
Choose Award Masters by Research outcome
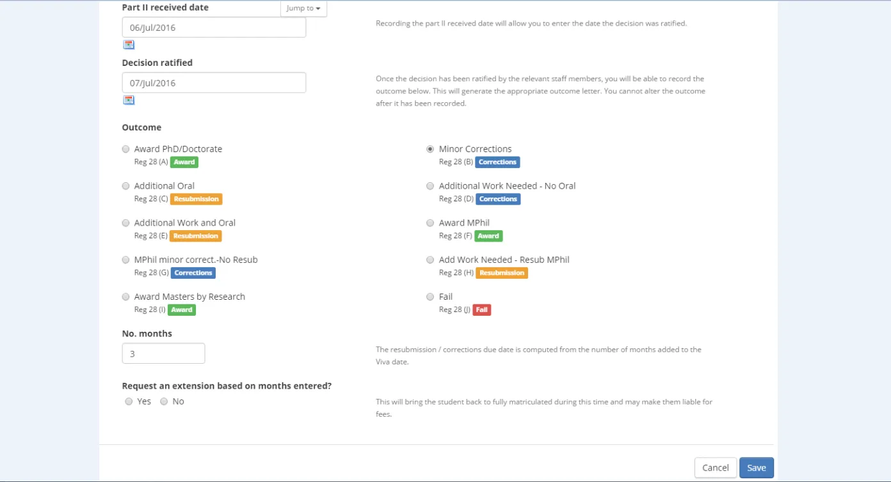click(x=126, y=297)
